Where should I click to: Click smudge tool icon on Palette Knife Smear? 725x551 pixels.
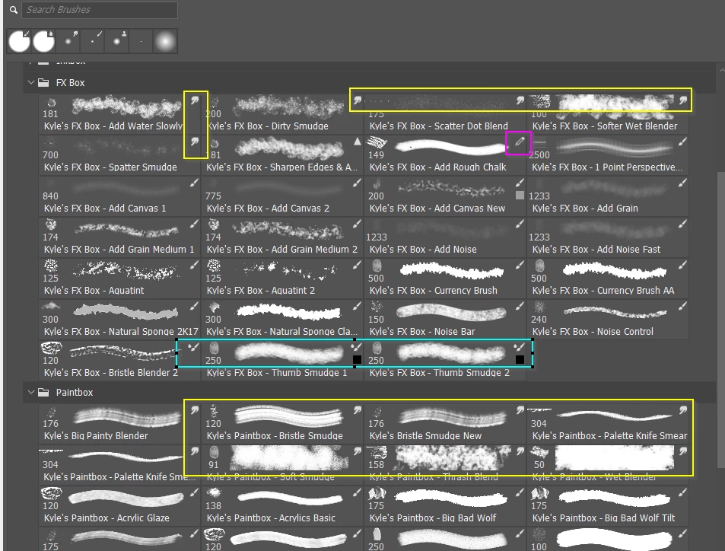(683, 409)
